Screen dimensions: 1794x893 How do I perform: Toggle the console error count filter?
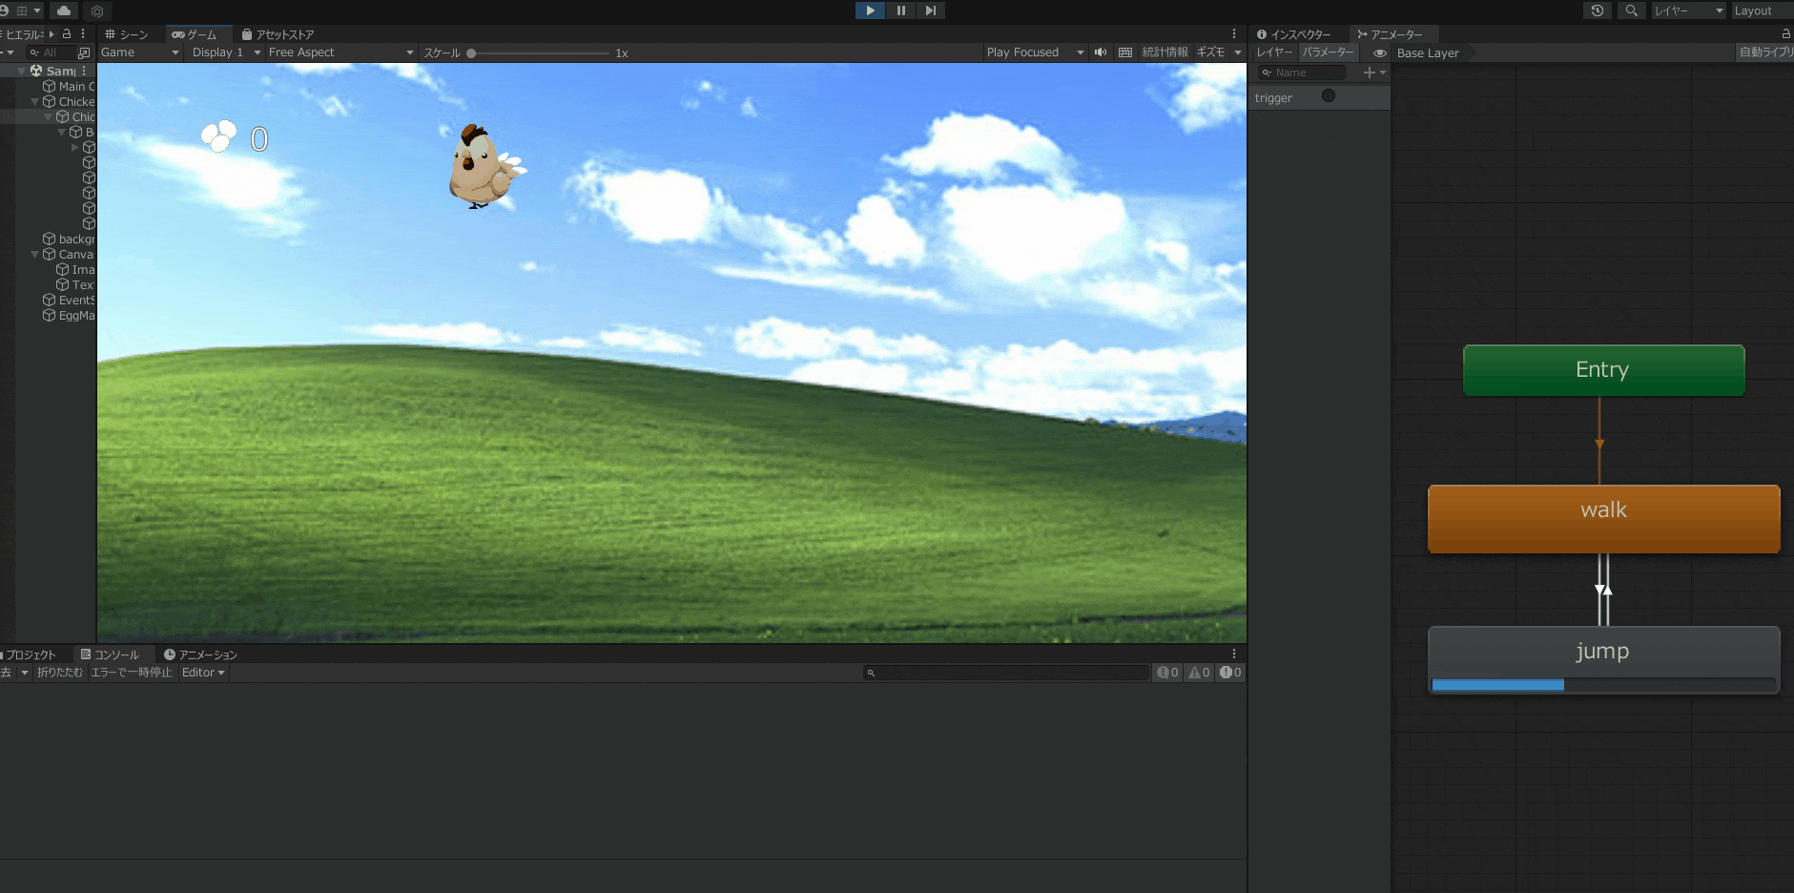click(x=1230, y=673)
